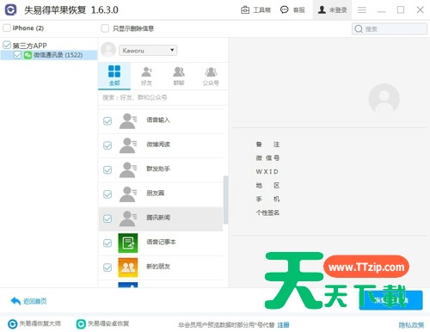Click into the top search field
The height and width of the screenshot is (332, 430).
coord(390,29)
